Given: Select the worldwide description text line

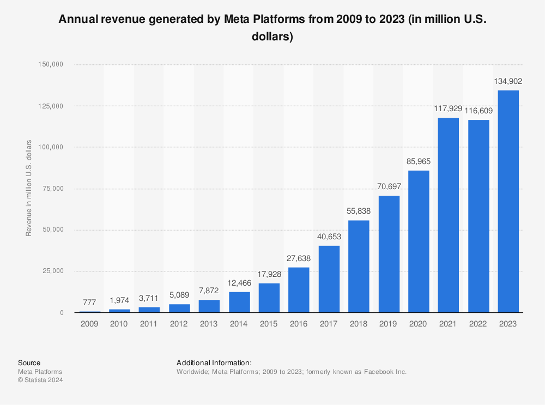Looking at the screenshot, I should (291, 371).
